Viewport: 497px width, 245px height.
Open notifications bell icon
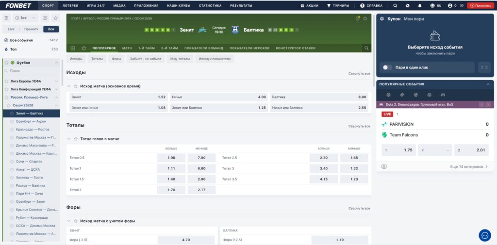(x=419, y=5)
